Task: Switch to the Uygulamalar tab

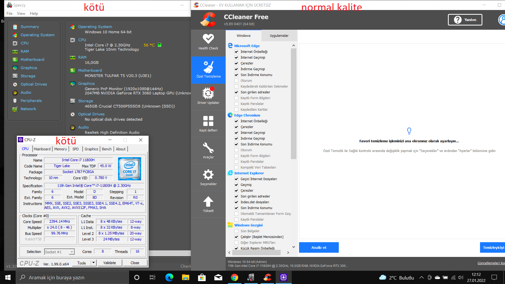Action: click(x=279, y=36)
